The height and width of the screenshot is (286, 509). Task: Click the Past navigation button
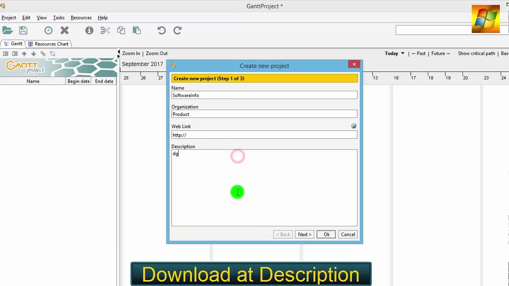point(418,53)
